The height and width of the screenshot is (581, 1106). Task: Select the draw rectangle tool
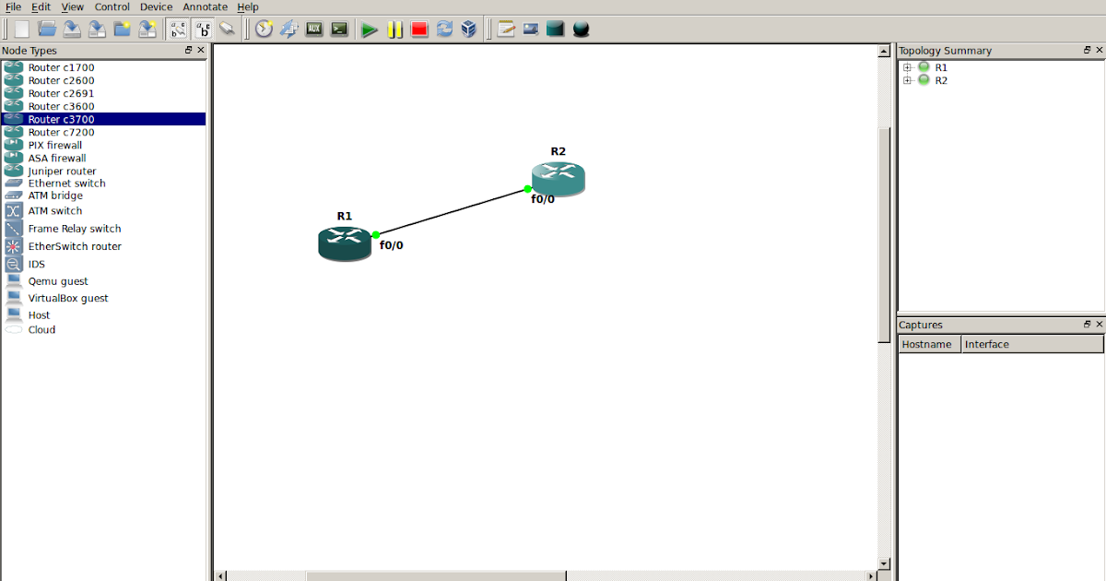tap(556, 29)
